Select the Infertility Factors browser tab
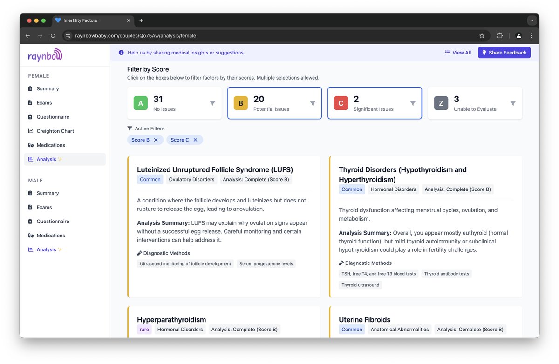The width and height of the screenshot is (559, 364). [x=92, y=20]
